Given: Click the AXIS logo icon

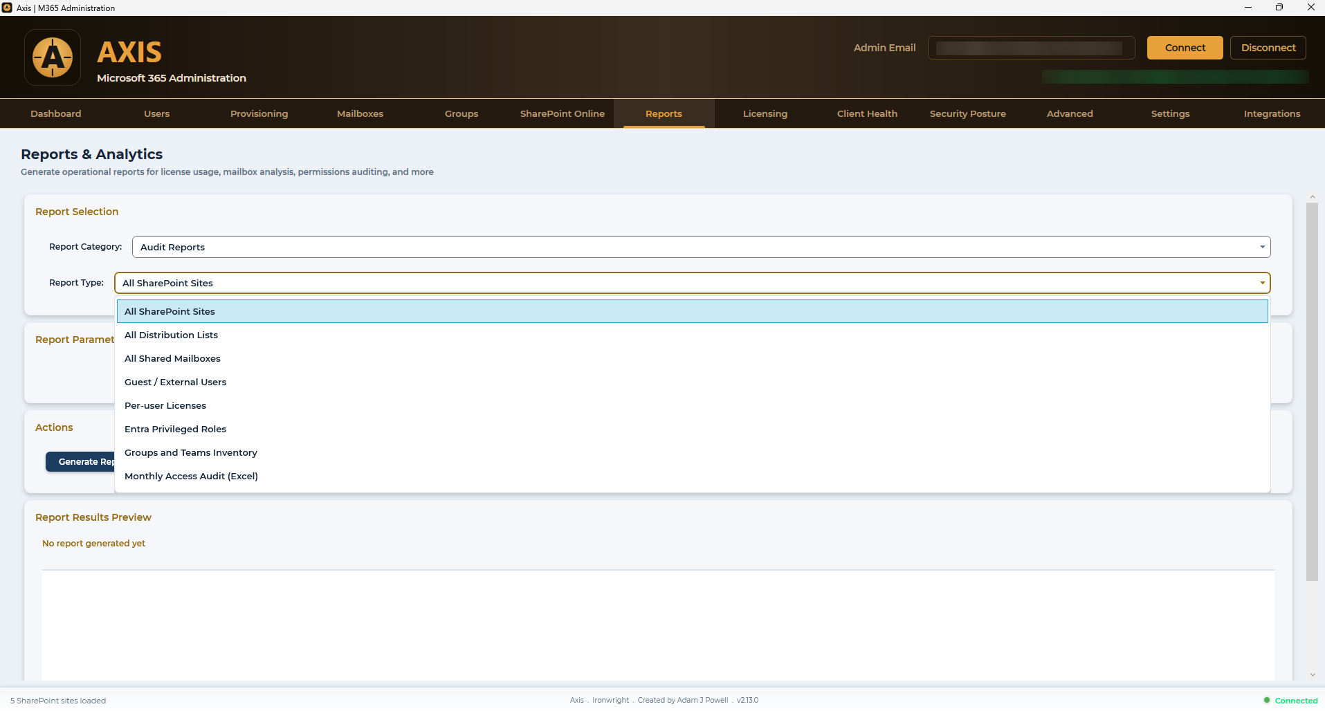Looking at the screenshot, I should pos(53,57).
